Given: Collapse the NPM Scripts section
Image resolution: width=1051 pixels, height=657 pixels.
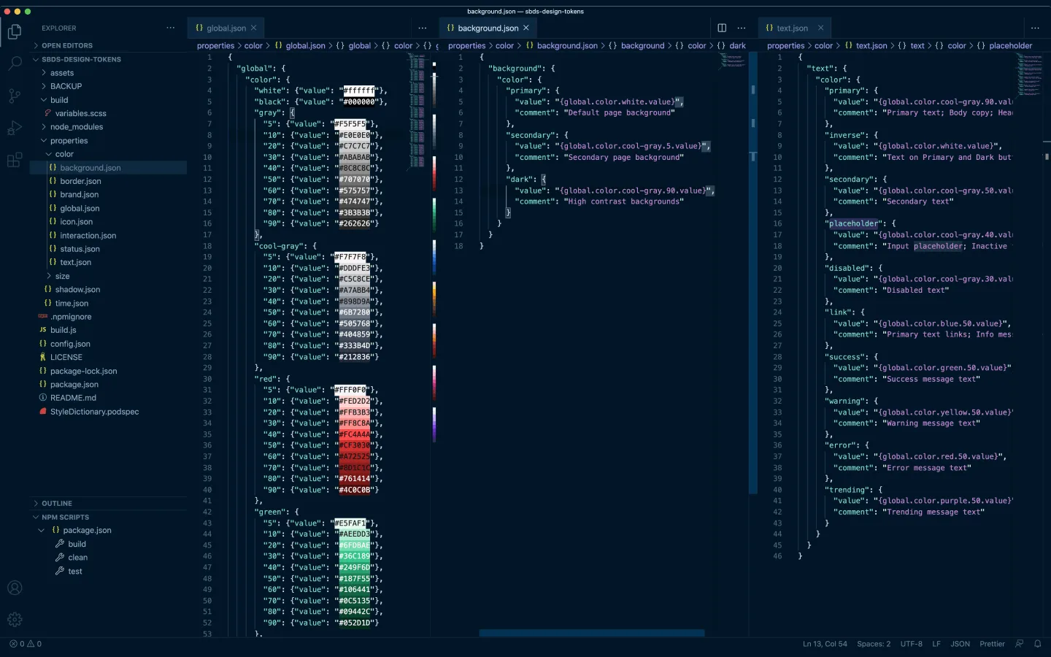Looking at the screenshot, I should (64, 517).
